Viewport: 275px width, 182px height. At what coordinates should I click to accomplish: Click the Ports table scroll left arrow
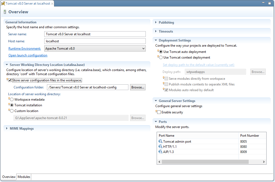[x=159, y=162]
